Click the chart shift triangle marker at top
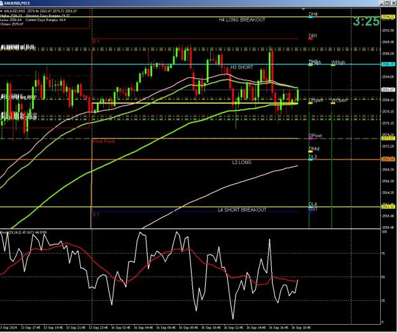The width and height of the screenshot is (398, 333). click(x=303, y=9)
